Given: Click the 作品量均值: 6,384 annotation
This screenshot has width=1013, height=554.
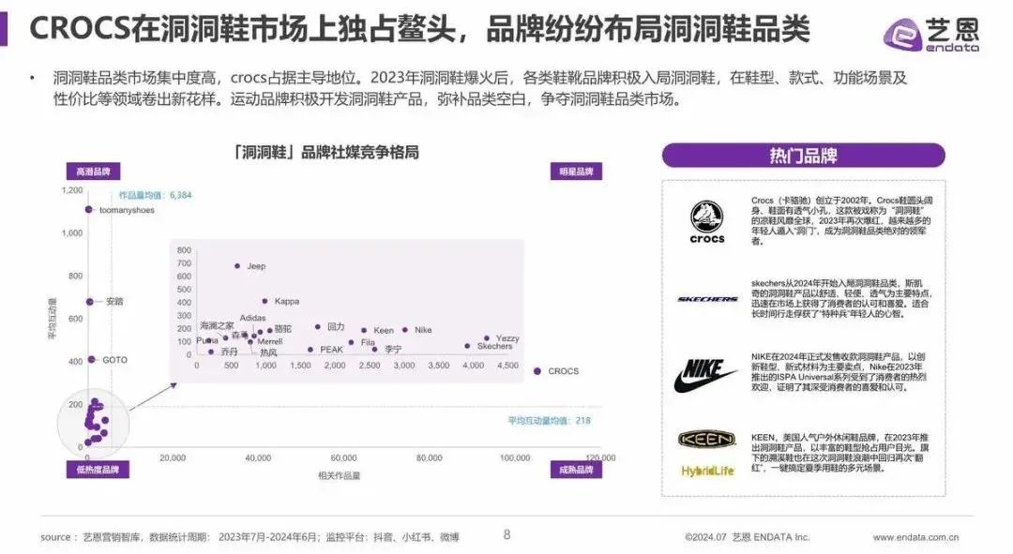Looking at the screenshot, I should point(155,195).
